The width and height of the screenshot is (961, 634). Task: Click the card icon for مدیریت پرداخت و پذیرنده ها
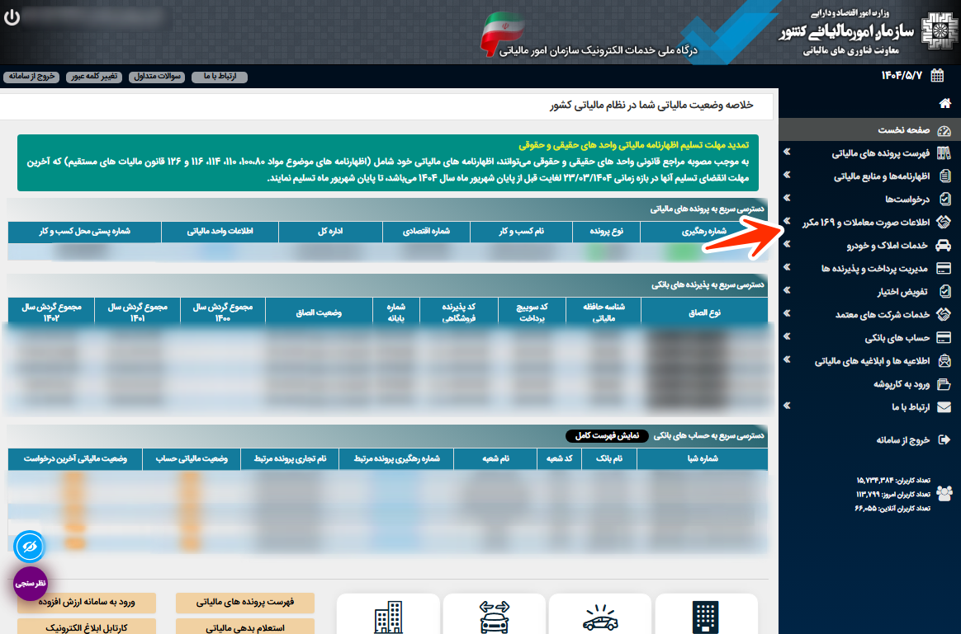pos(944,268)
